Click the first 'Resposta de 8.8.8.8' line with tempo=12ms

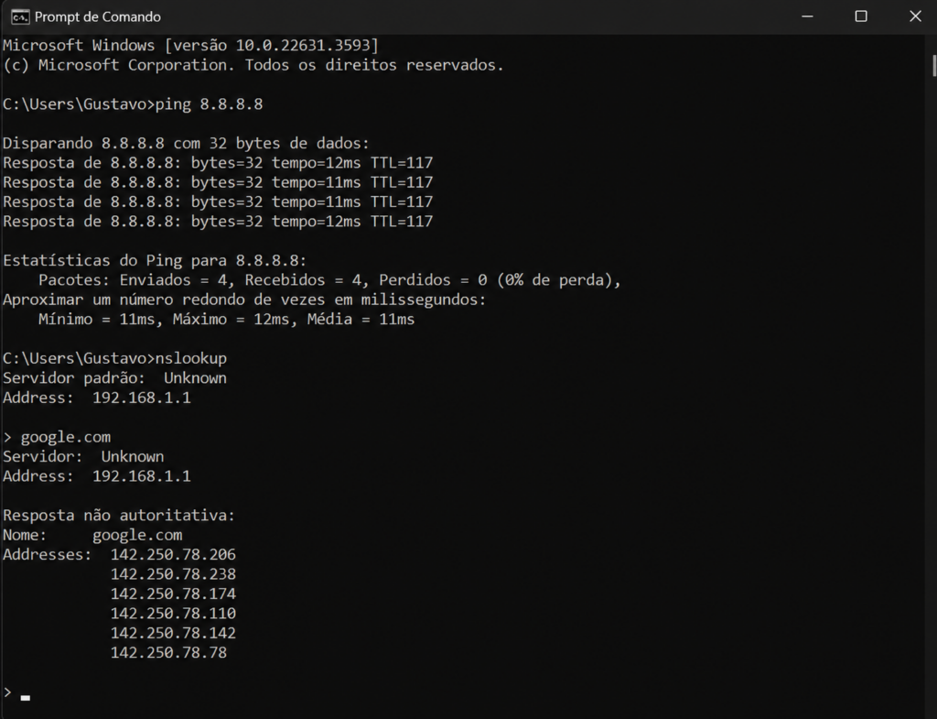[218, 163]
